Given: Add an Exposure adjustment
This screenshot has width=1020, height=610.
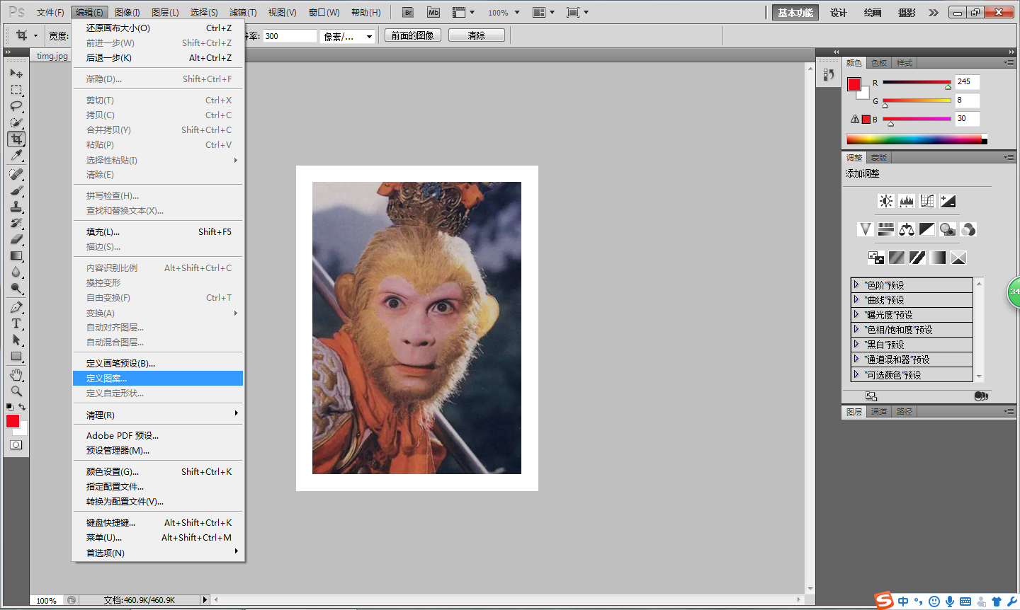Looking at the screenshot, I should click(x=948, y=201).
